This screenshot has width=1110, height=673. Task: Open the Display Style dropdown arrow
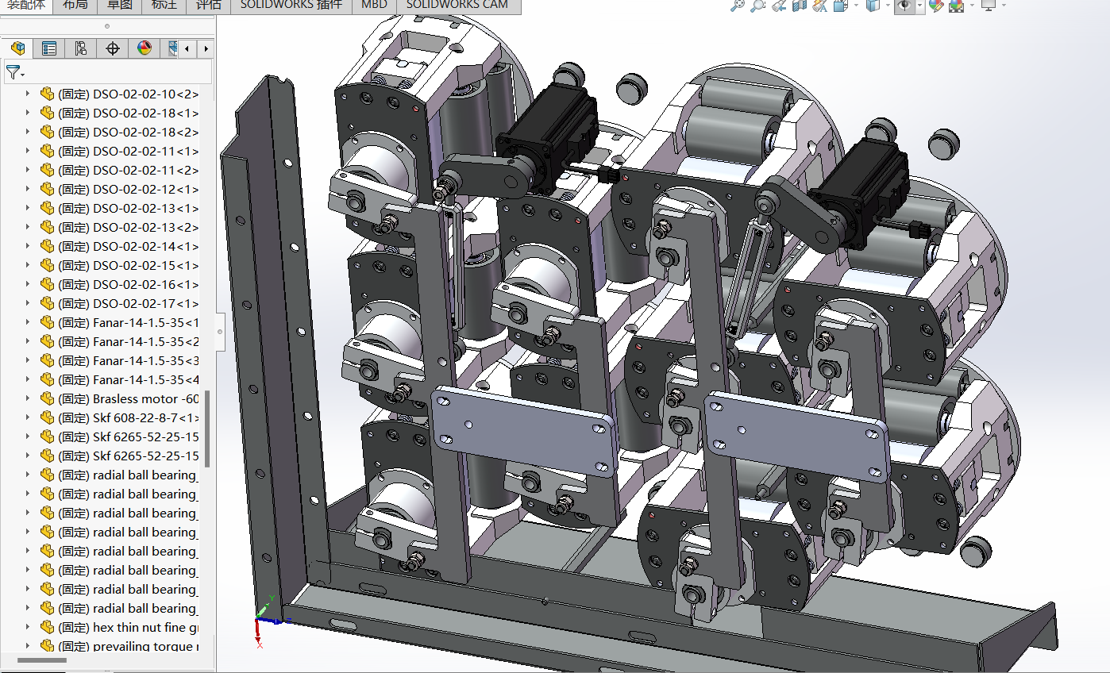pos(888,6)
